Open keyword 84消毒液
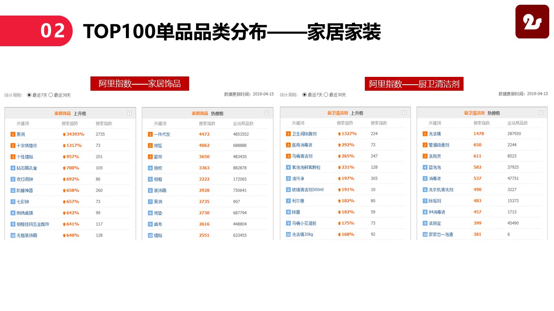Viewport: 554px width, 311px height. pyautogui.click(x=437, y=213)
